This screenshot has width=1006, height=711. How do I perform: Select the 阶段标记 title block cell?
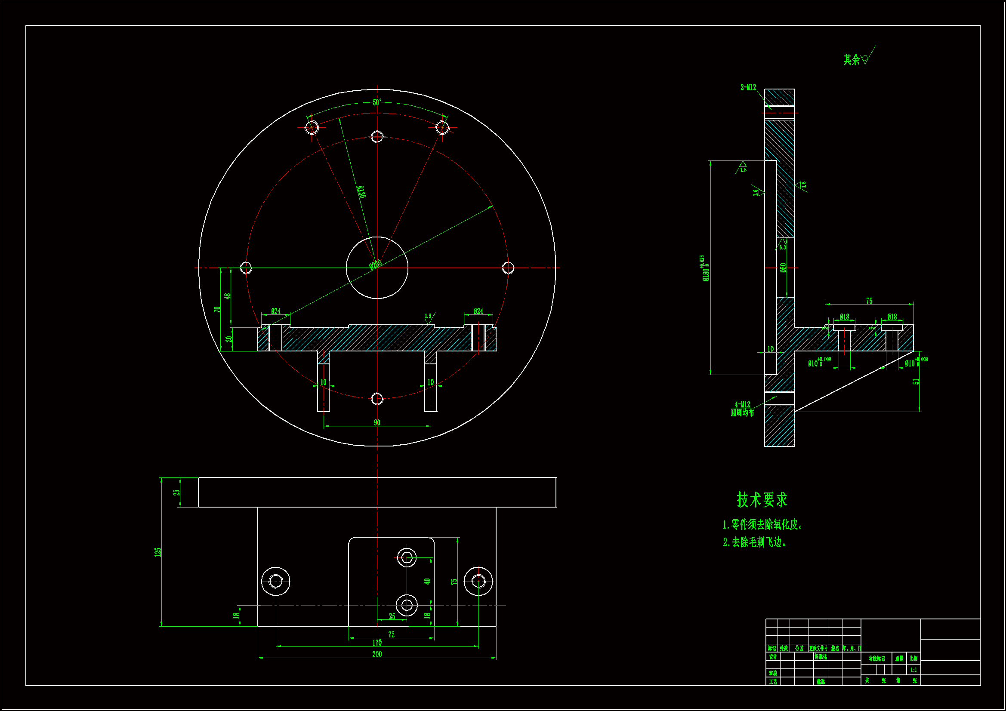[x=876, y=659]
